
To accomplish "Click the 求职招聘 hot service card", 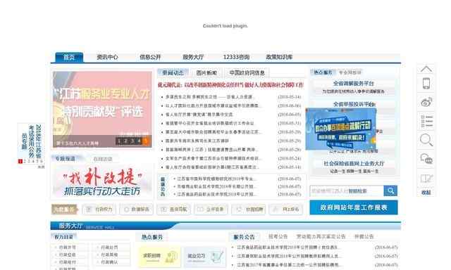I will (x=160, y=257).
